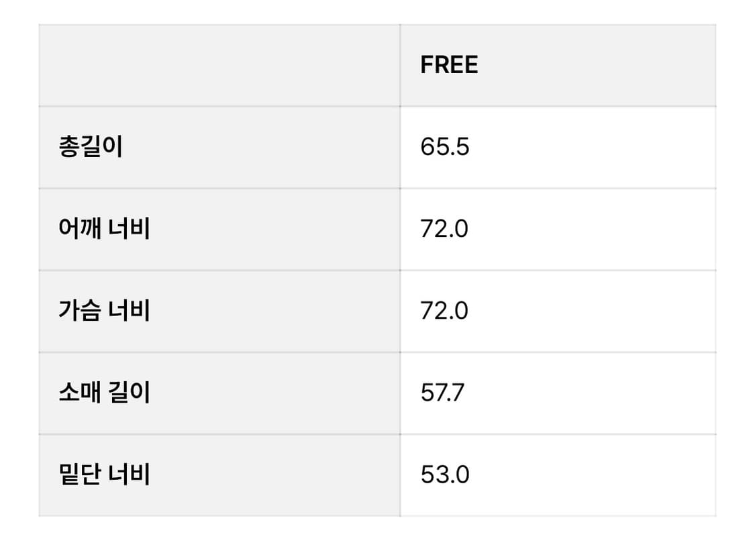
Task: Select the 53.0 hem width value
Action: click(x=444, y=475)
